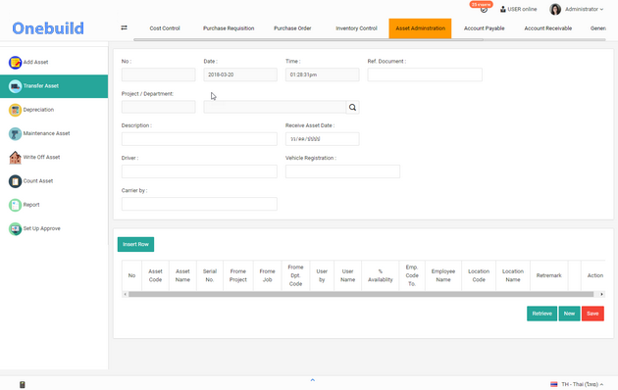Viewport: 618px width, 390px height.
Task: Toggle the sidebar collapse arrows icon
Action: (125, 27)
